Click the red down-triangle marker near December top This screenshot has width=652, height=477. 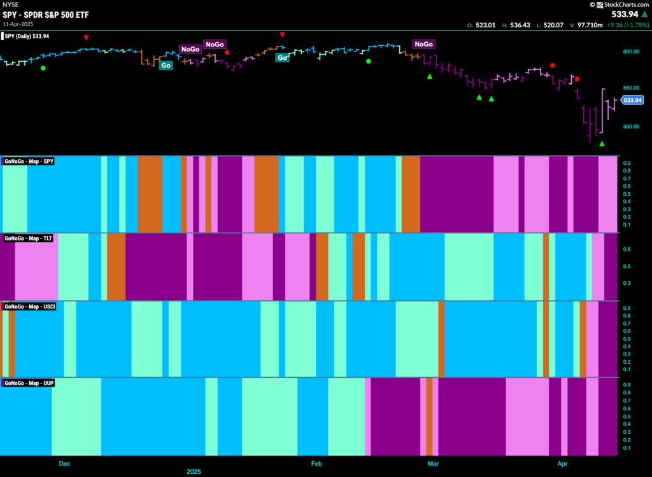pyautogui.click(x=86, y=38)
